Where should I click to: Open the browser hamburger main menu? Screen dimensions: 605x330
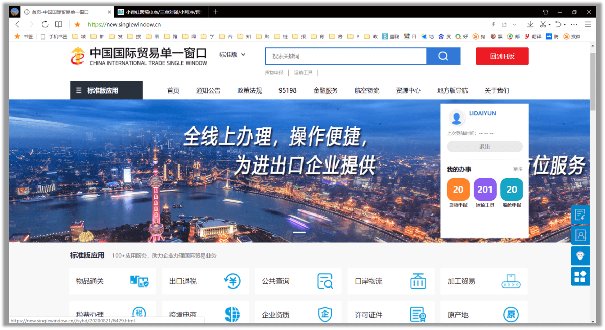(588, 24)
